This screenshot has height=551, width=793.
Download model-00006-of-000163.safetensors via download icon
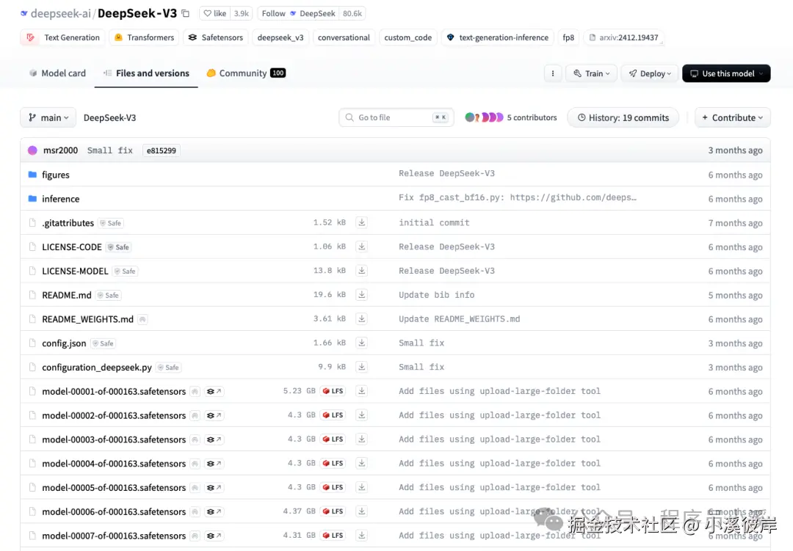[x=361, y=511]
